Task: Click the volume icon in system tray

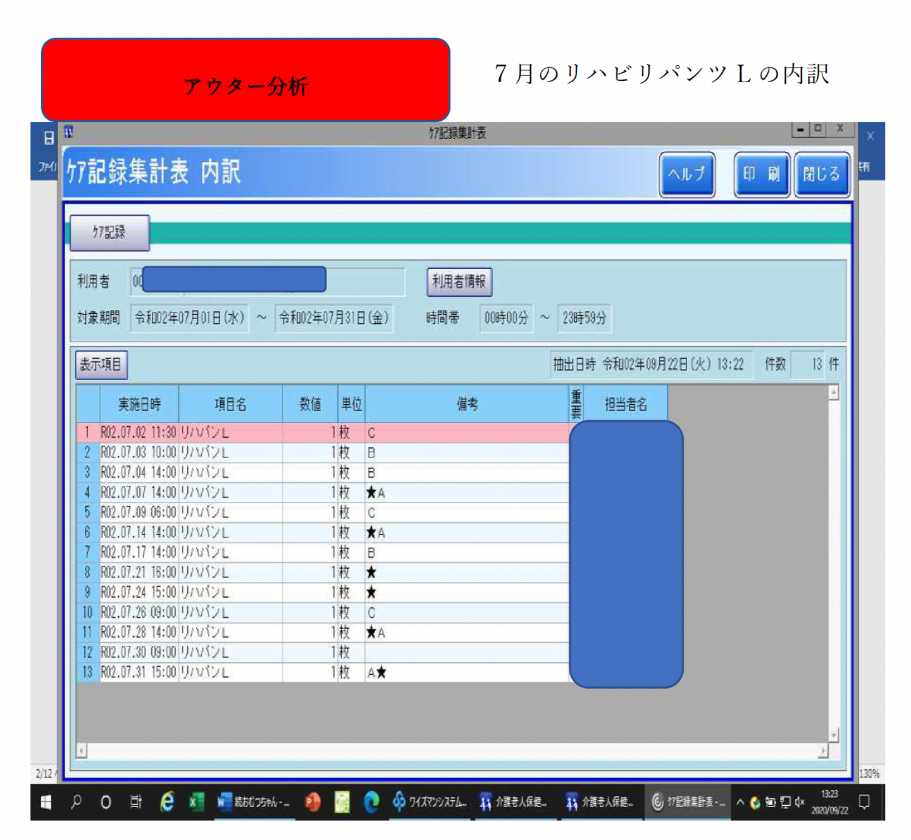Action: [800, 802]
